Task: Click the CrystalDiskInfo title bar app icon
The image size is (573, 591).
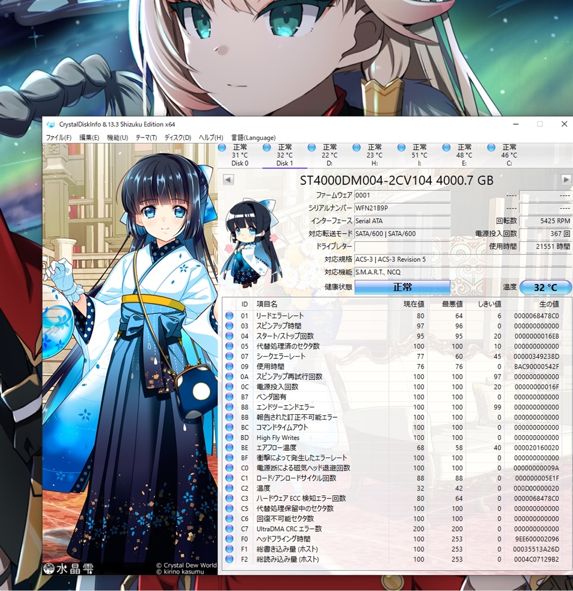Action: [51, 125]
